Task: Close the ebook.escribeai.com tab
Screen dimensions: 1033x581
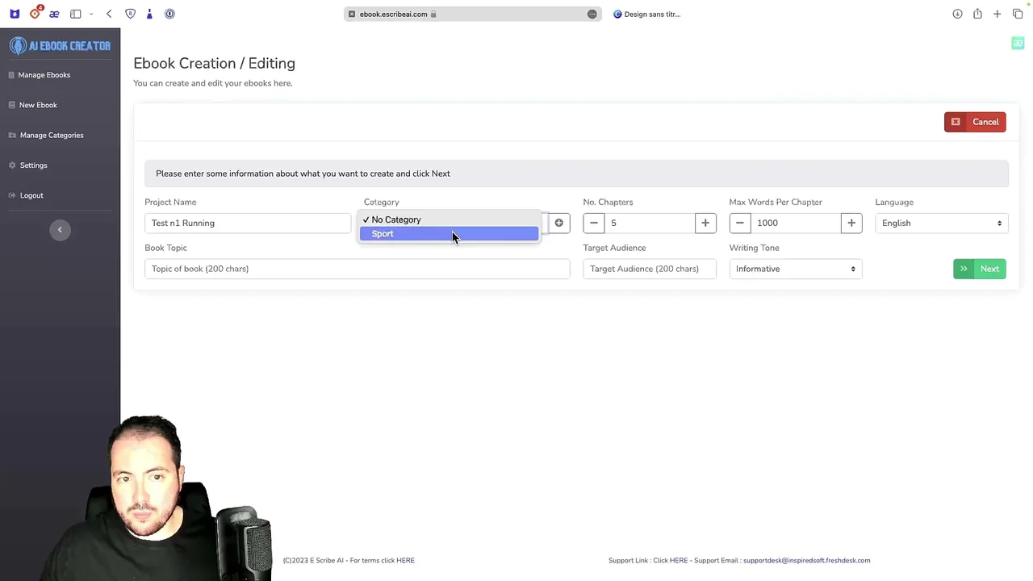Action: [352, 14]
